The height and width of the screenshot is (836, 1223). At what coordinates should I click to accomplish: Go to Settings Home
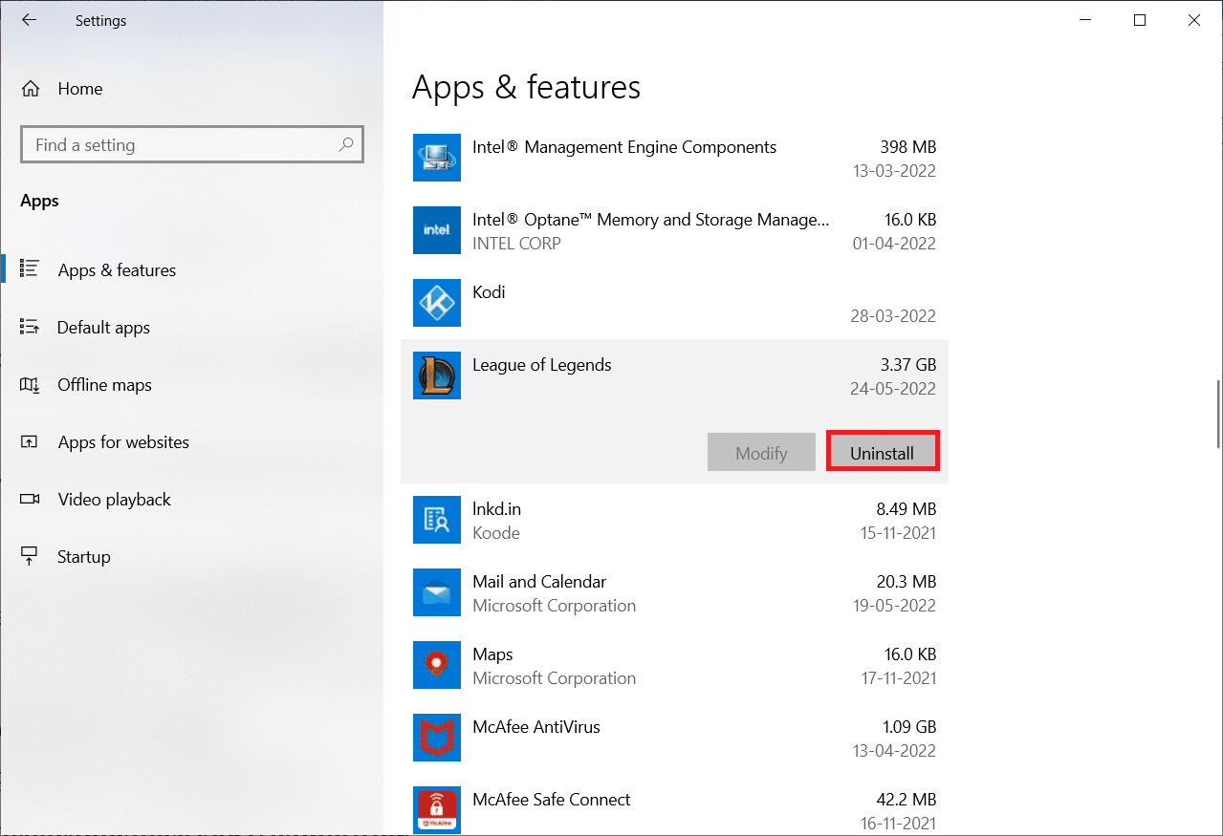(x=191, y=89)
